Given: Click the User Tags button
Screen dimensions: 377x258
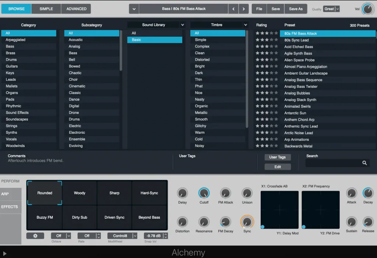Looking at the screenshot, I should [x=278, y=157].
